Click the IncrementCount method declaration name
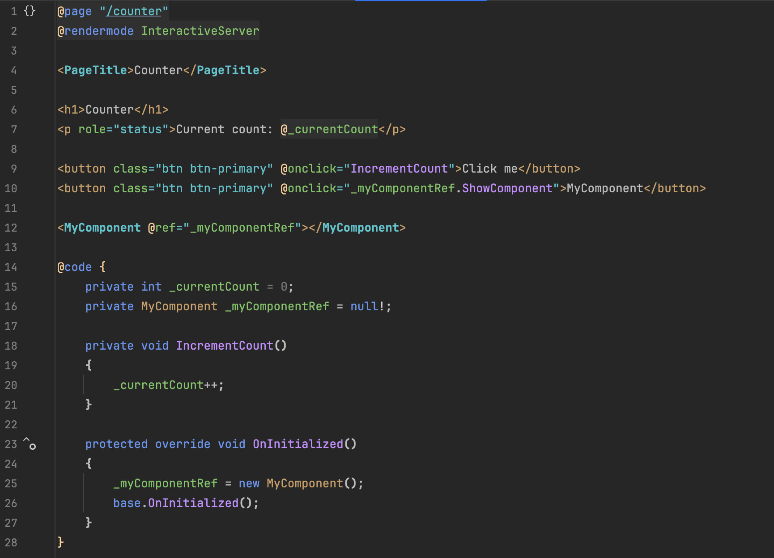 tap(225, 346)
